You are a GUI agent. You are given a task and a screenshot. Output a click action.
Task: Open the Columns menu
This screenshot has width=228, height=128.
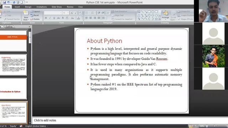pos(104,18)
